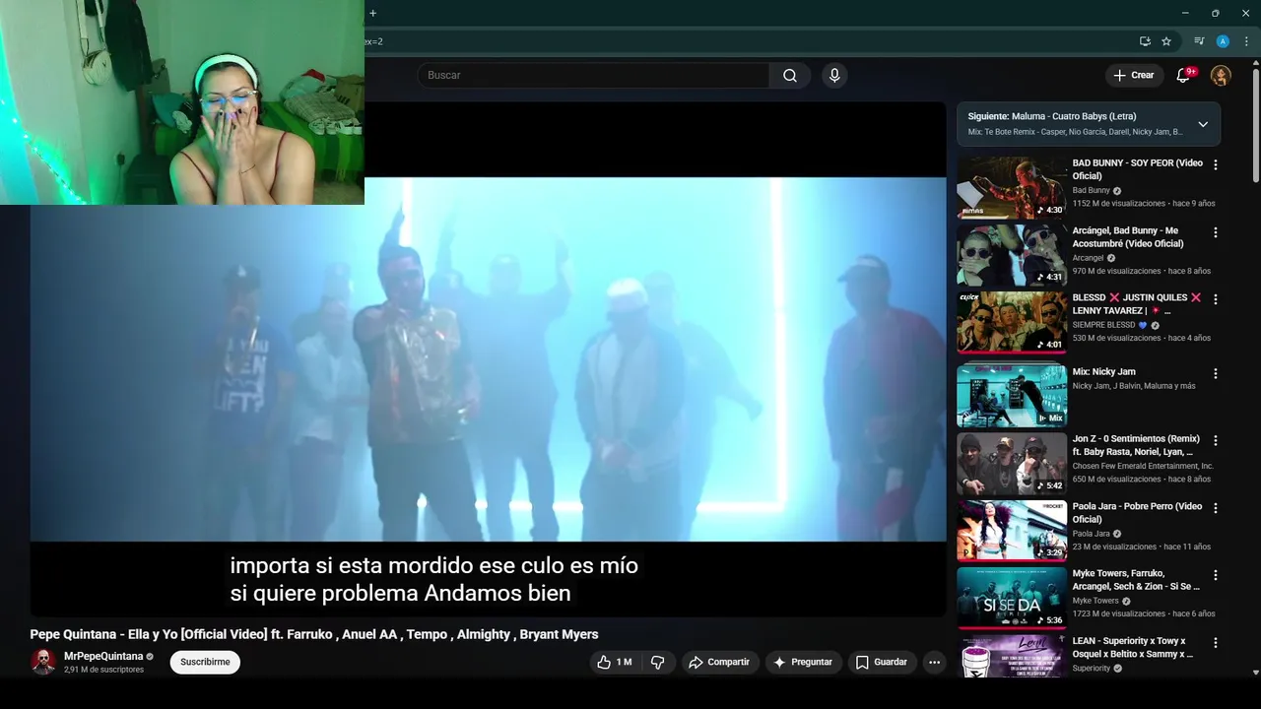Open options for LEAN Superiority video

click(x=1215, y=643)
